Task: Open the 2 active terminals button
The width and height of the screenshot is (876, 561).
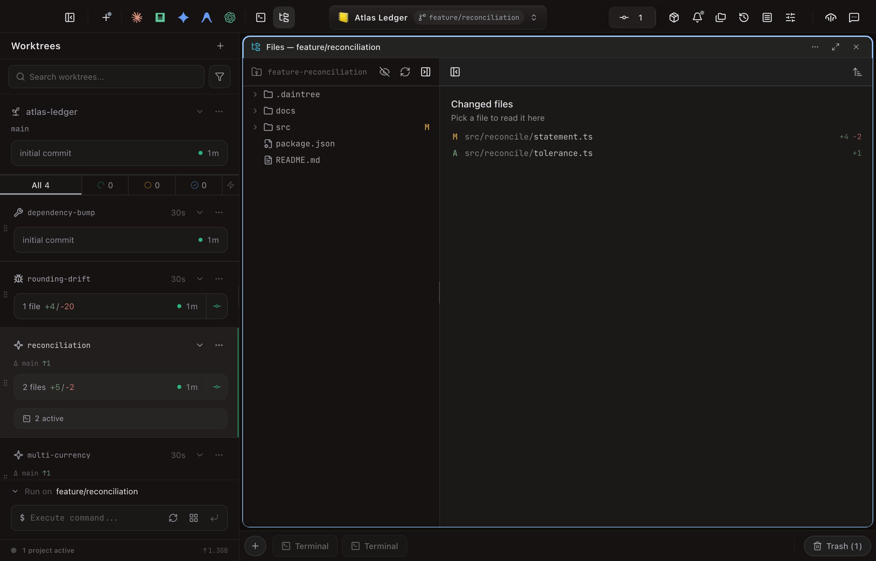Action: (120, 418)
